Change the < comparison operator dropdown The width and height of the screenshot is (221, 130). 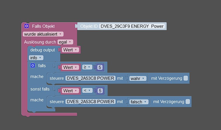(x=87, y=91)
